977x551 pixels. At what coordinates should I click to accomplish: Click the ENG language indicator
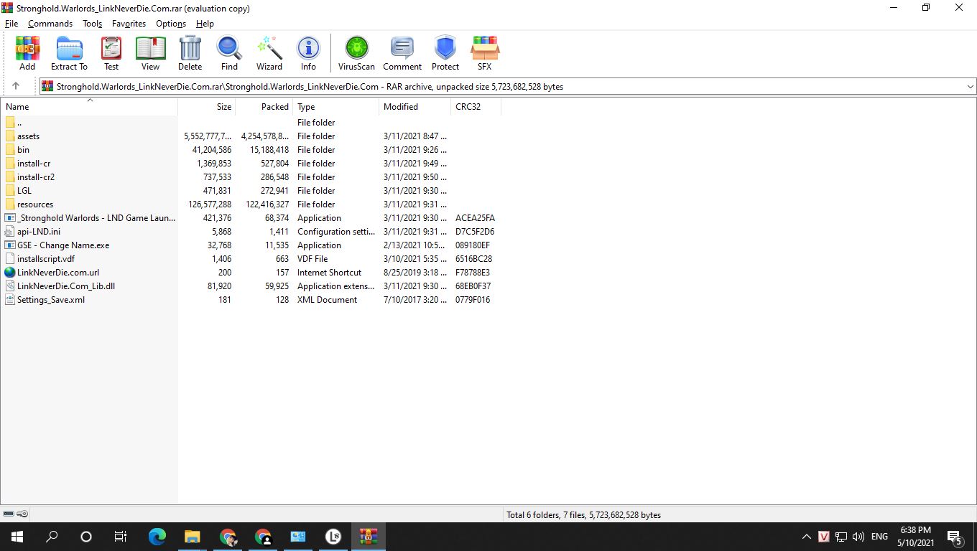879,537
